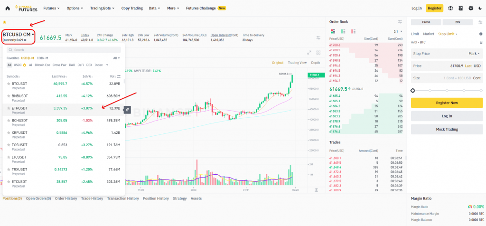Click in the symbol Search field
Image resolution: width=486 pixels, height=226 pixels.
click(x=64, y=50)
